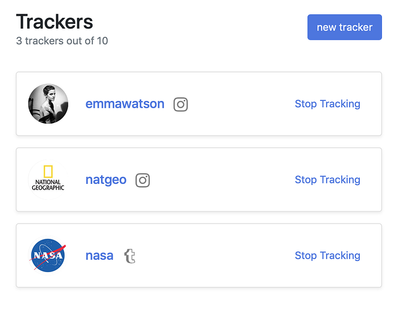
Task: Click the Instagram icon beside natgeo
Action: (x=142, y=180)
